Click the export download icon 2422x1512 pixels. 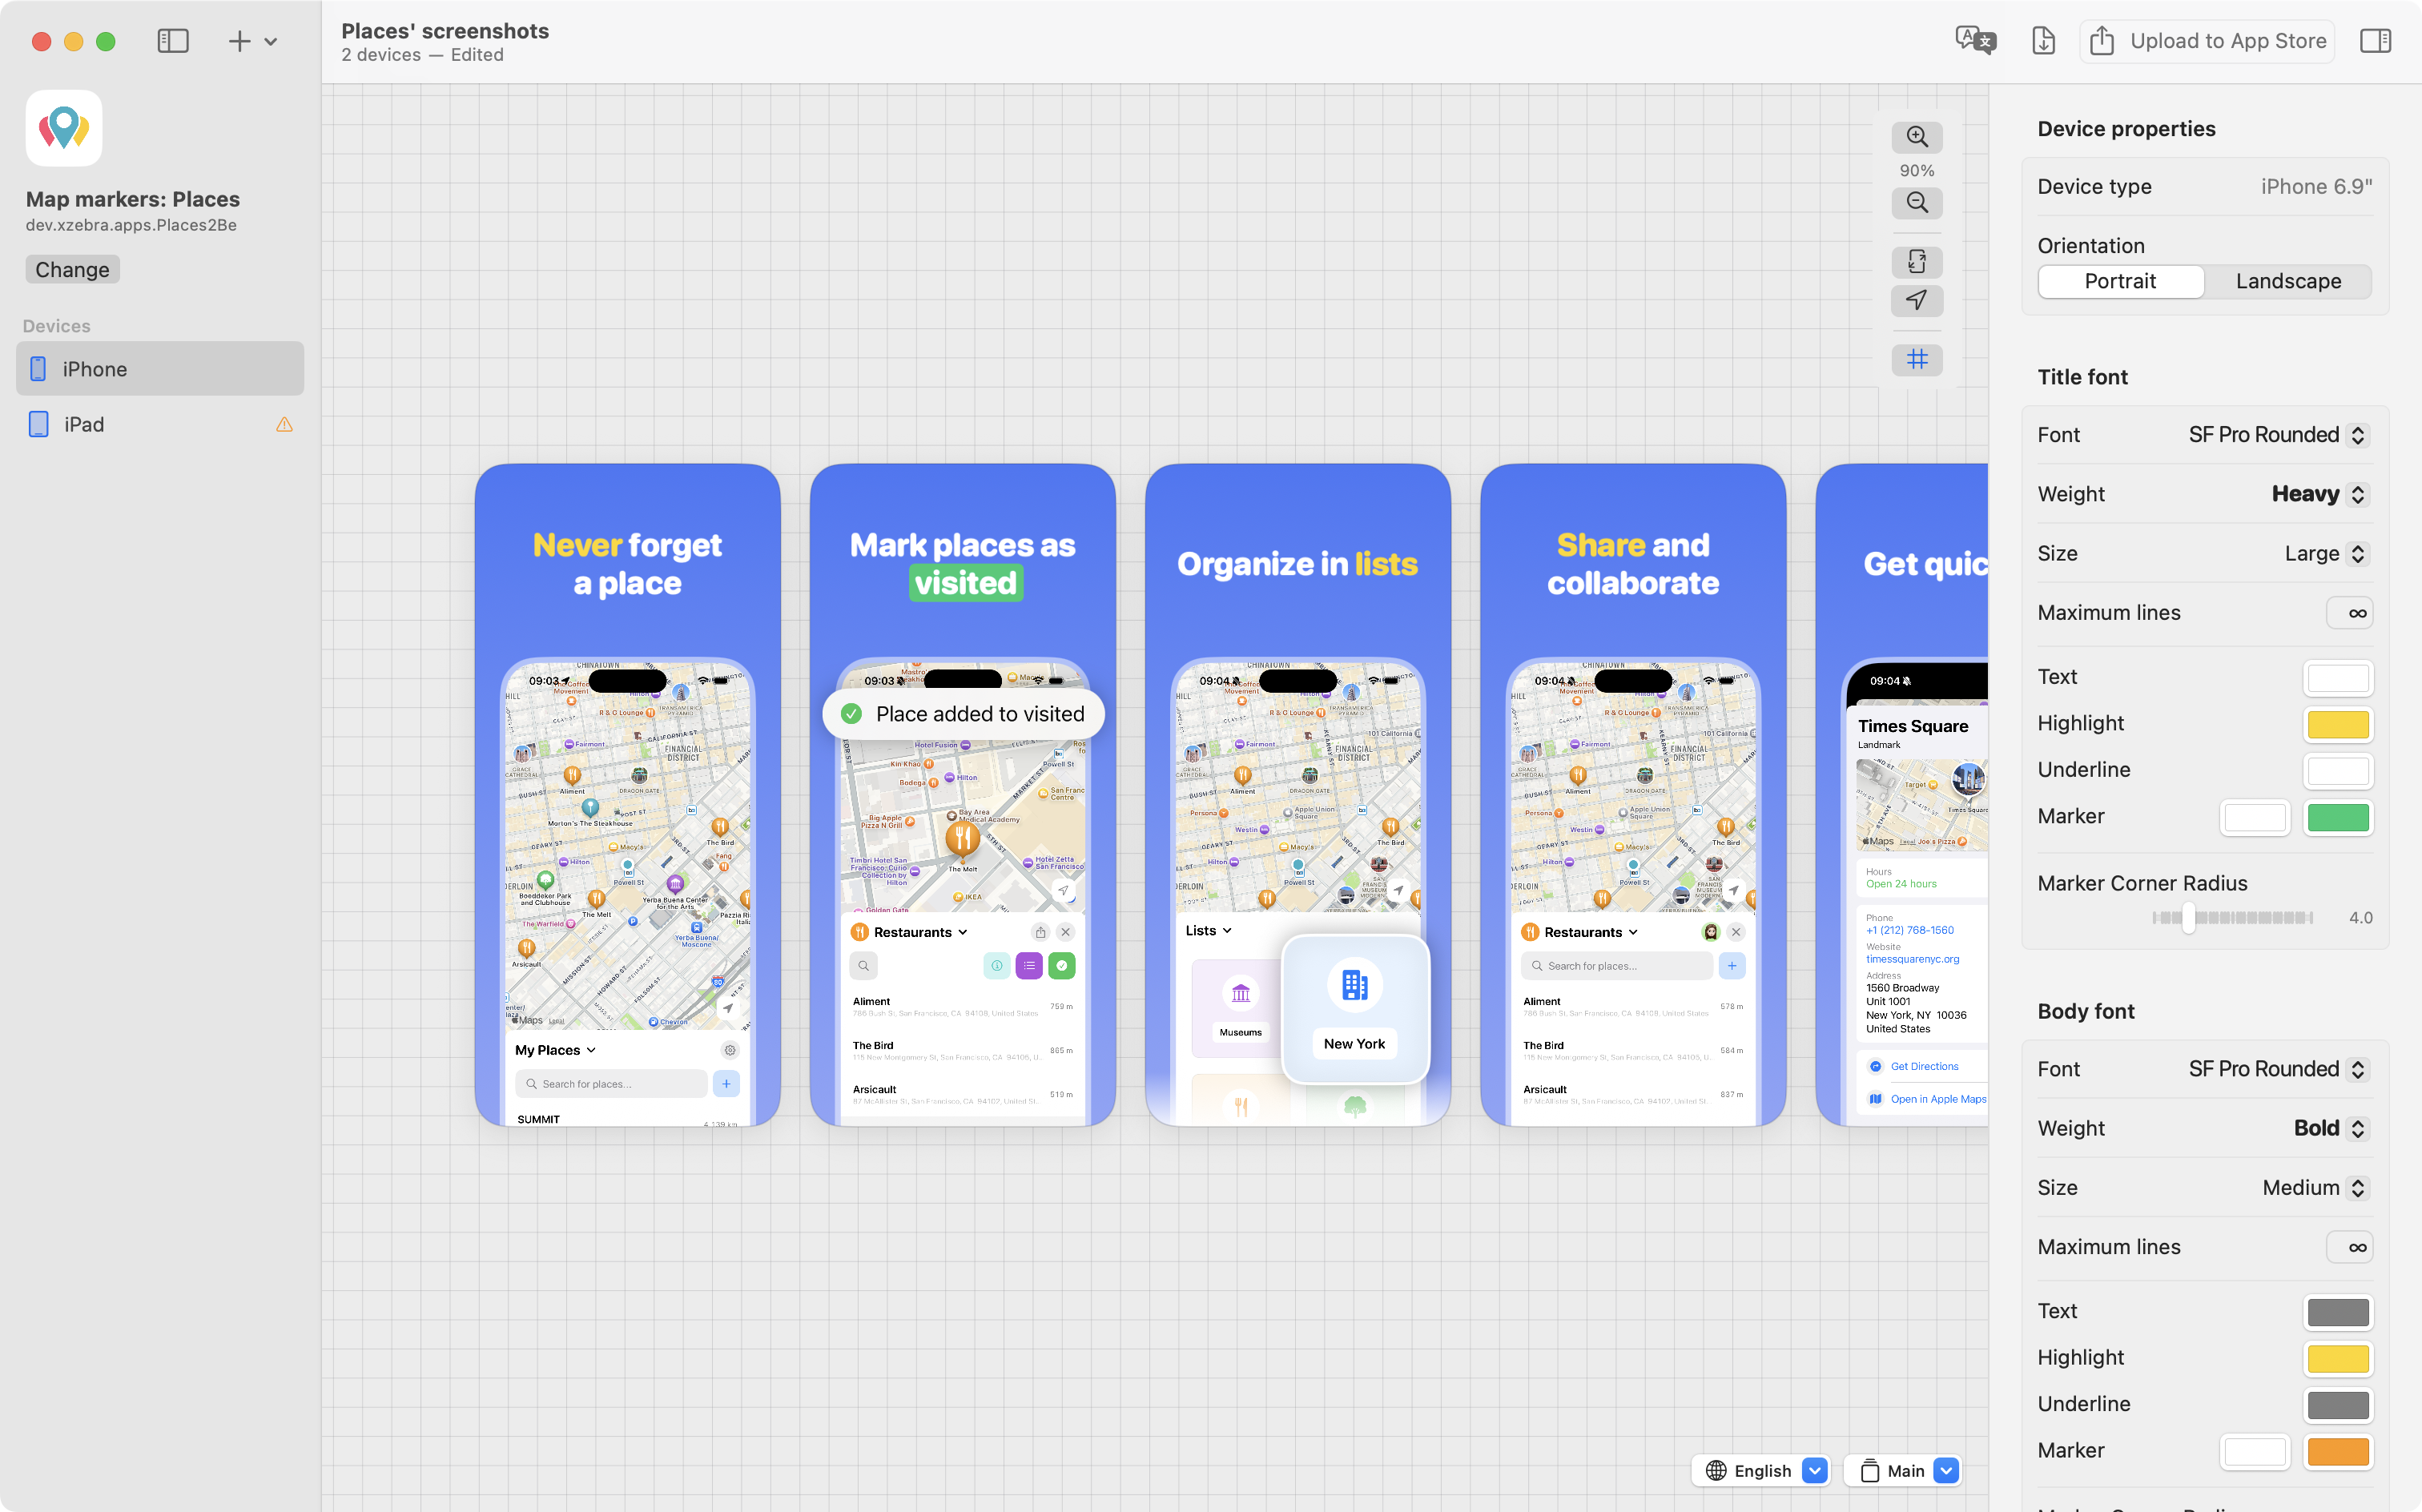2043,41
